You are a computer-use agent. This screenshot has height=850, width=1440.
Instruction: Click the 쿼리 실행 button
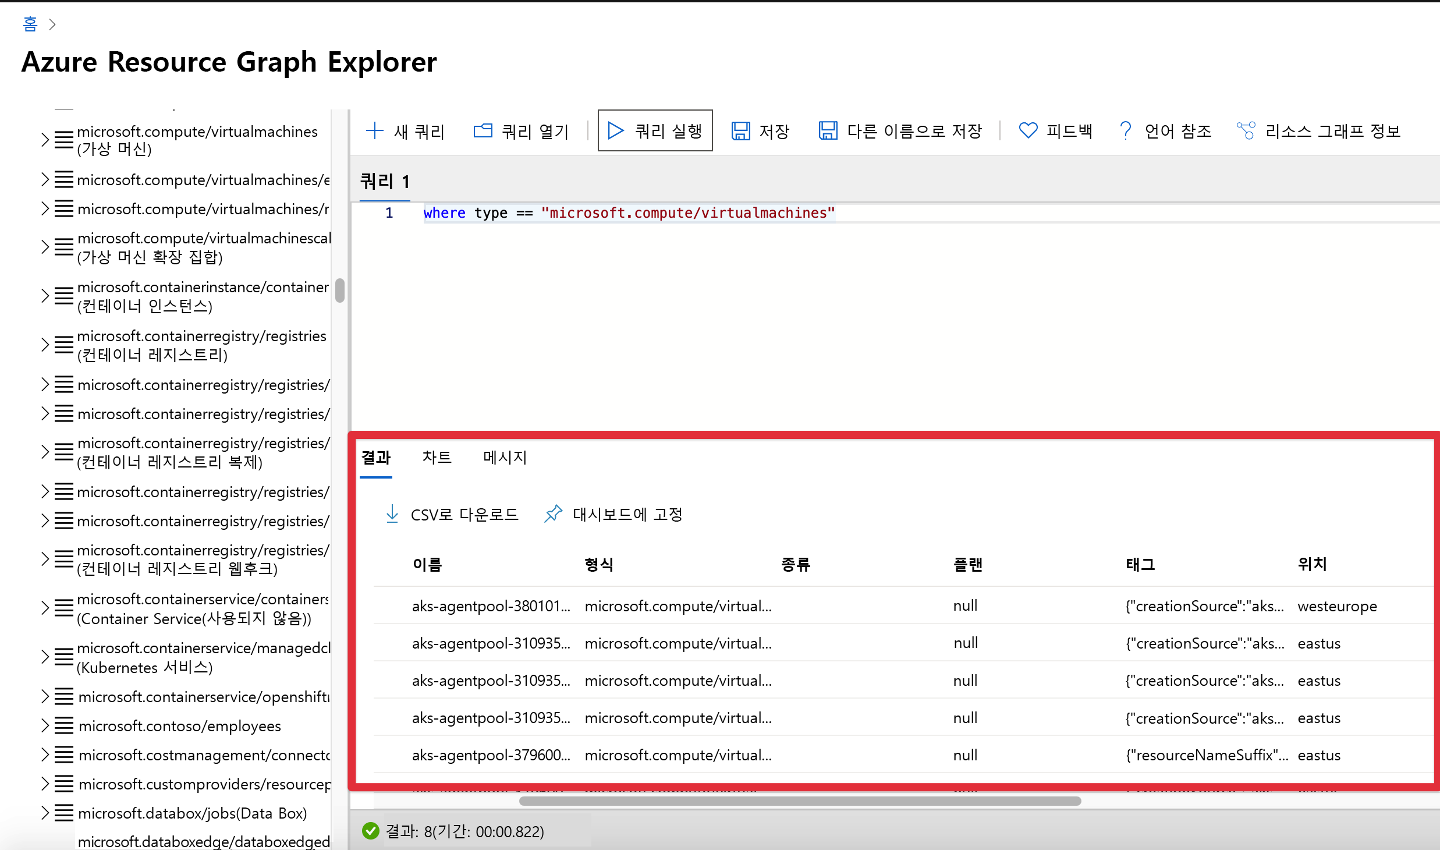655,130
